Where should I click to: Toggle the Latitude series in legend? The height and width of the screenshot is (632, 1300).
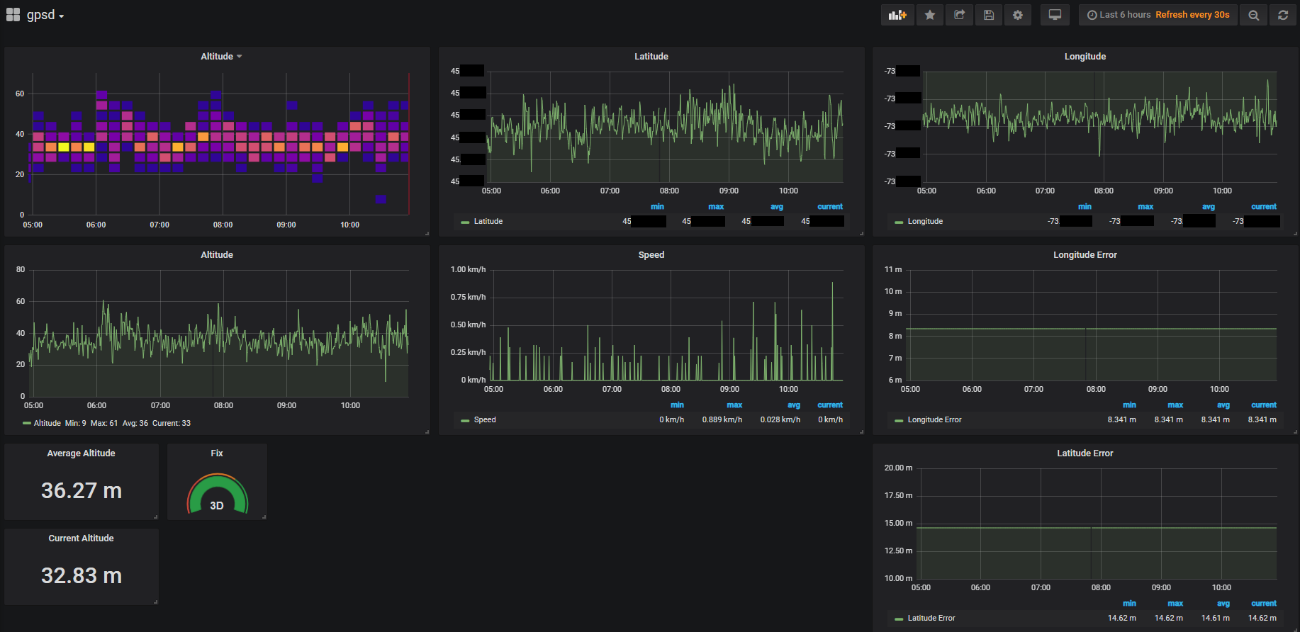(488, 222)
